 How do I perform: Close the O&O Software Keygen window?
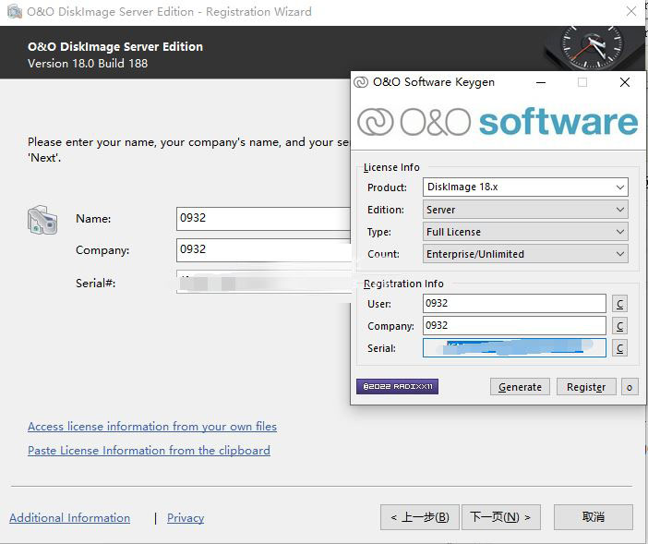point(625,82)
